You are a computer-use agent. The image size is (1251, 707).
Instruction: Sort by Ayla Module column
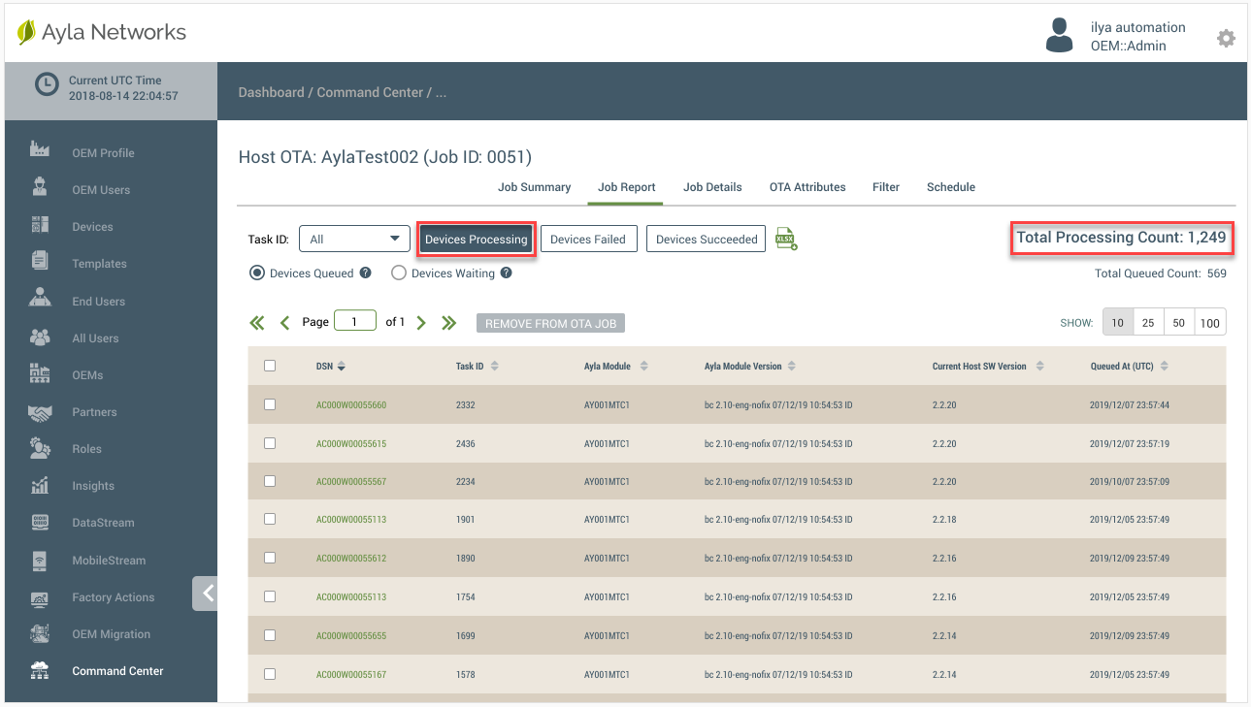(x=644, y=367)
